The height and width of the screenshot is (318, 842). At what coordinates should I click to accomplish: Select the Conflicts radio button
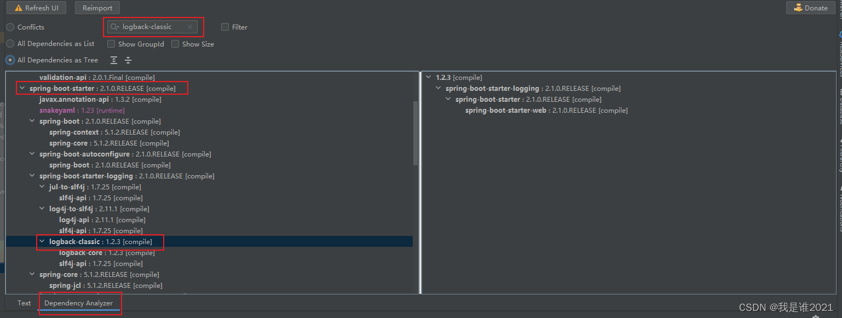tap(9, 27)
